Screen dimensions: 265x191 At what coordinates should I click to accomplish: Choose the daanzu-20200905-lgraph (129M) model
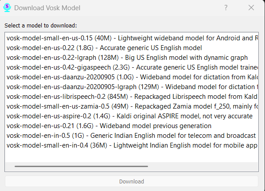pyautogui.click(x=132, y=87)
